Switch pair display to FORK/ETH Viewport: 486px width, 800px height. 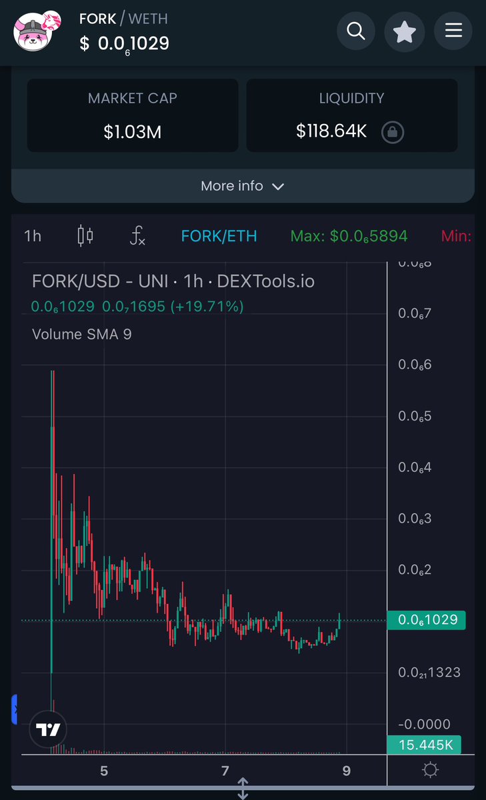click(x=219, y=236)
